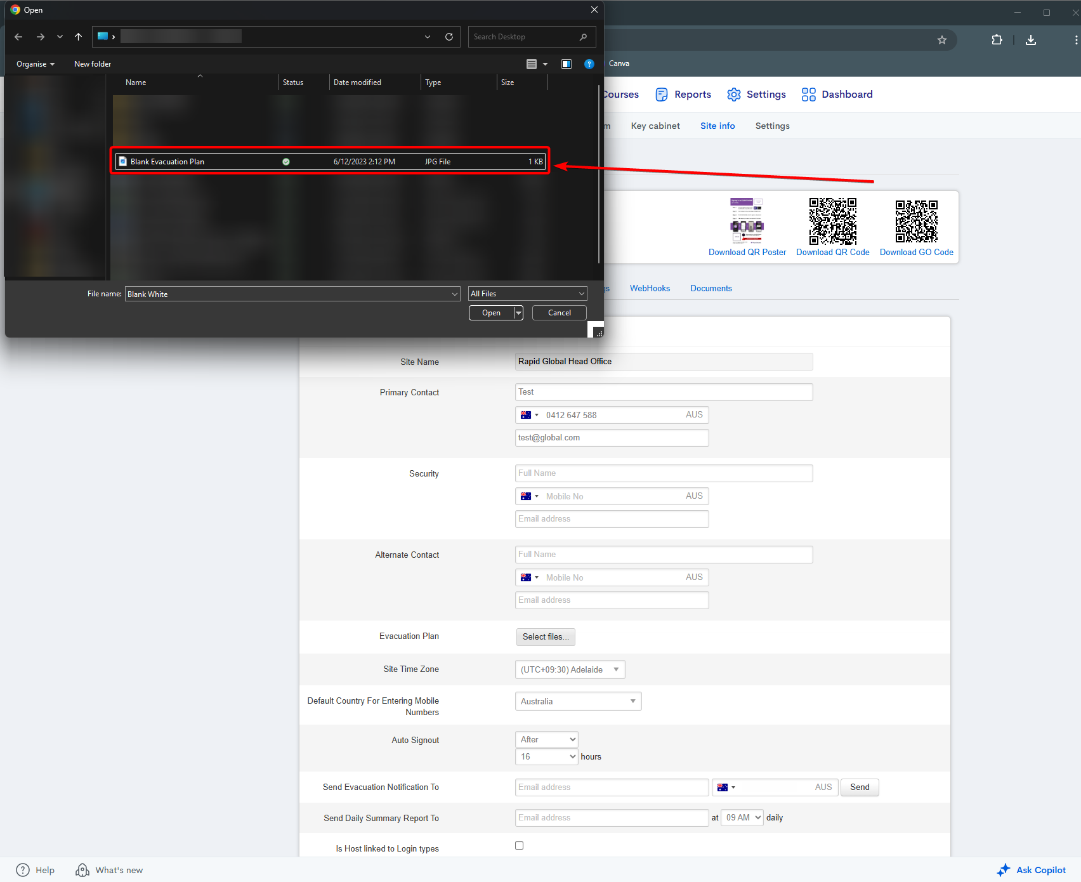The height and width of the screenshot is (882, 1081).
Task: Open the Default Country Australia dropdown
Action: tap(578, 701)
